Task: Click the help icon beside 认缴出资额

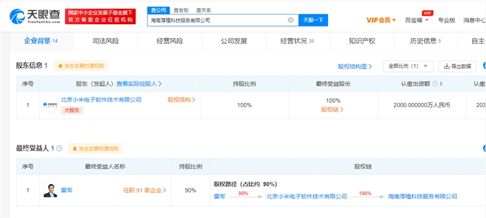Action: (435, 84)
